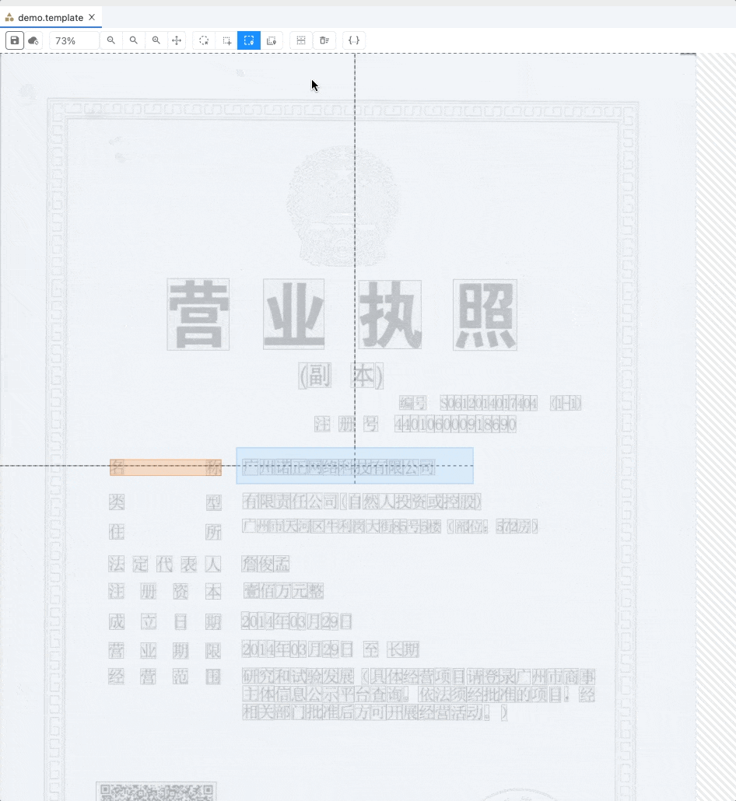Click the large 营 title character box

(198, 314)
